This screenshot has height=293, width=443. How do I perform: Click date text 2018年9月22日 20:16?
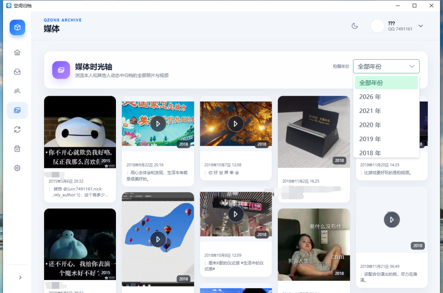[145, 165]
